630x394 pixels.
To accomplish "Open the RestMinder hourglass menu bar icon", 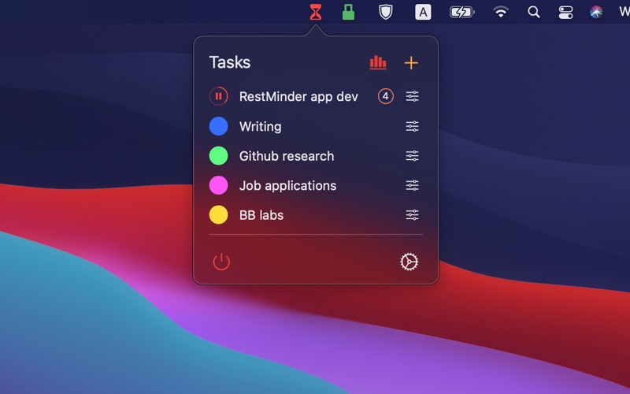I will (316, 12).
